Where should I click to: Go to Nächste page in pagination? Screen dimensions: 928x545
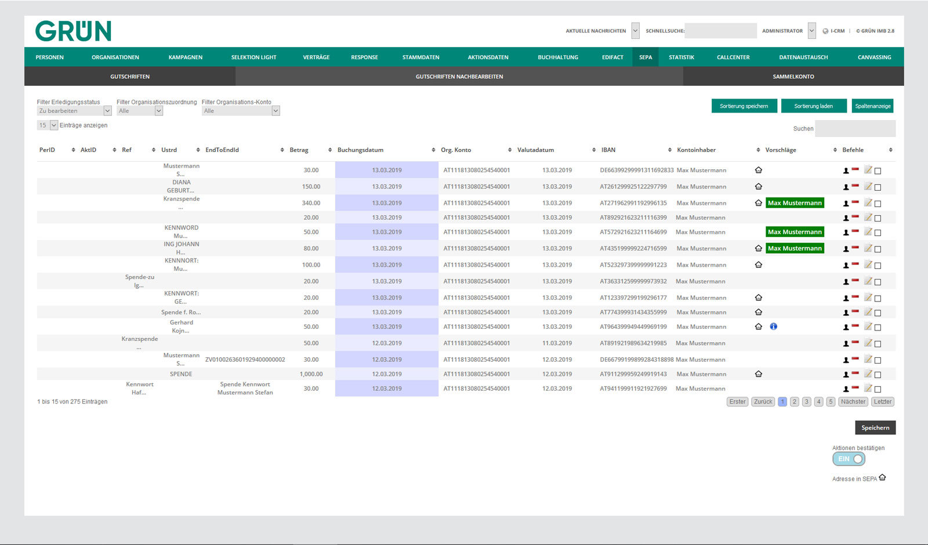tap(853, 402)
